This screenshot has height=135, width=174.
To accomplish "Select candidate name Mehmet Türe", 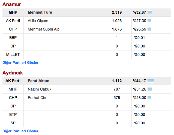I will 40,12.
